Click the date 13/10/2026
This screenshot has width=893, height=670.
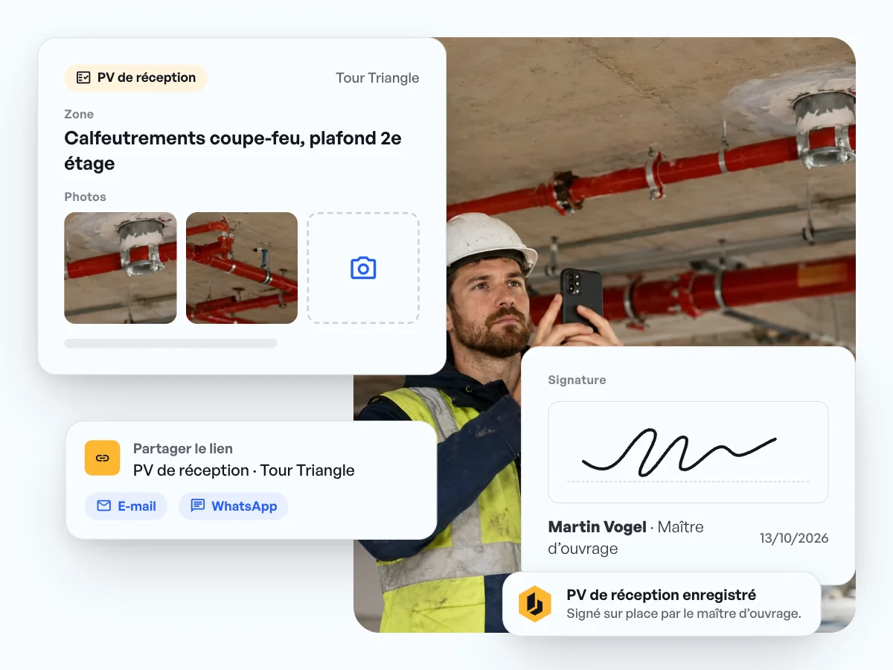(794, 538)
